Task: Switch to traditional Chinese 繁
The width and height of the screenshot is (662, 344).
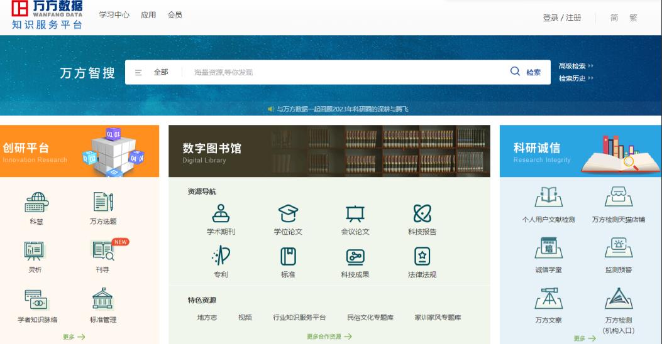Action: click(x=633, y=18)
